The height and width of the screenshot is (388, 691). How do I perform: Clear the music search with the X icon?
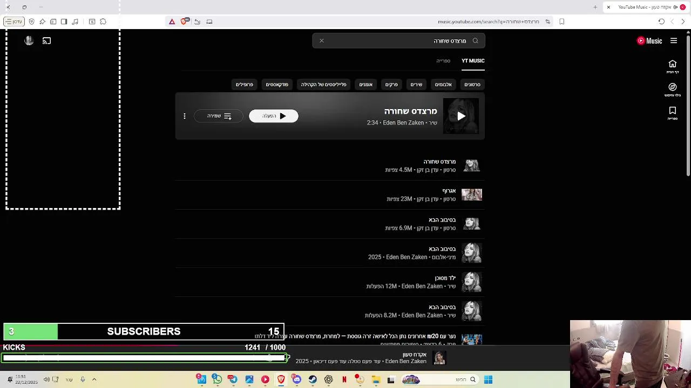[x=322, y=41]
